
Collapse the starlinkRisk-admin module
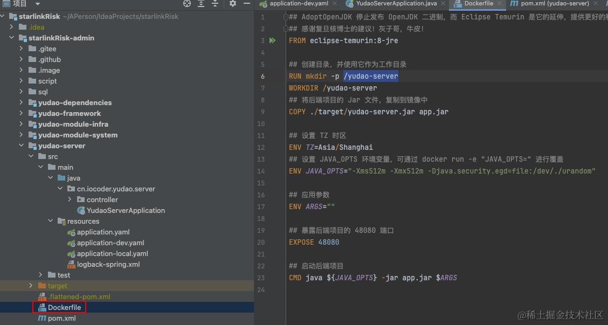(12, 38)
